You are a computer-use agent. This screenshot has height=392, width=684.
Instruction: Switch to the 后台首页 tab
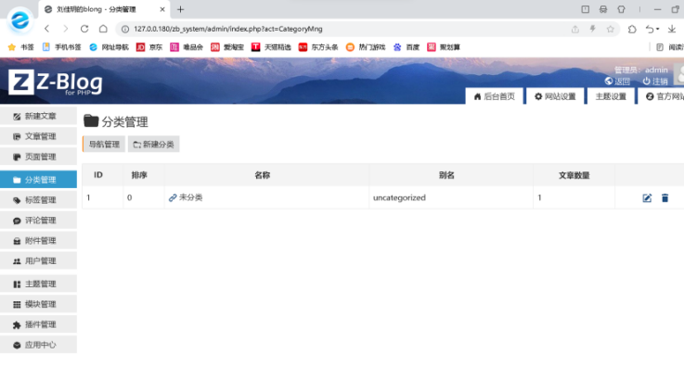(495, 96)
